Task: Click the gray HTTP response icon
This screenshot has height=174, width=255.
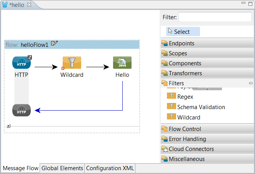Action: [x=22, y=110]
